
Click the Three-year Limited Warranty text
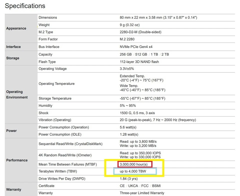(x=142, y=193)
